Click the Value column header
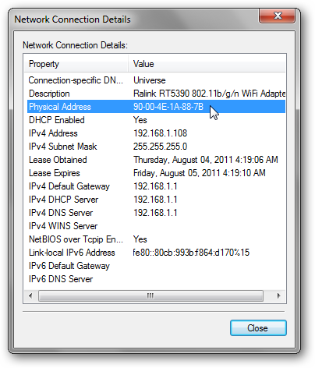Image resolution: width=315 pixels, height=368 pixels. (x=207, y=64)
